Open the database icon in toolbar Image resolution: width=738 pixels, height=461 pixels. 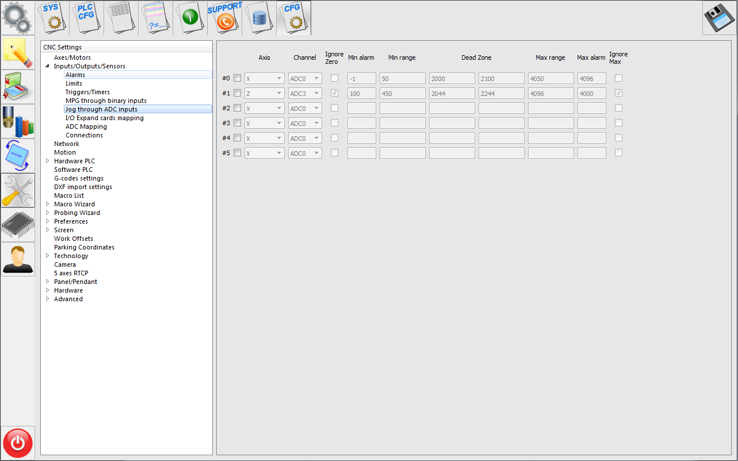[259, 17]
